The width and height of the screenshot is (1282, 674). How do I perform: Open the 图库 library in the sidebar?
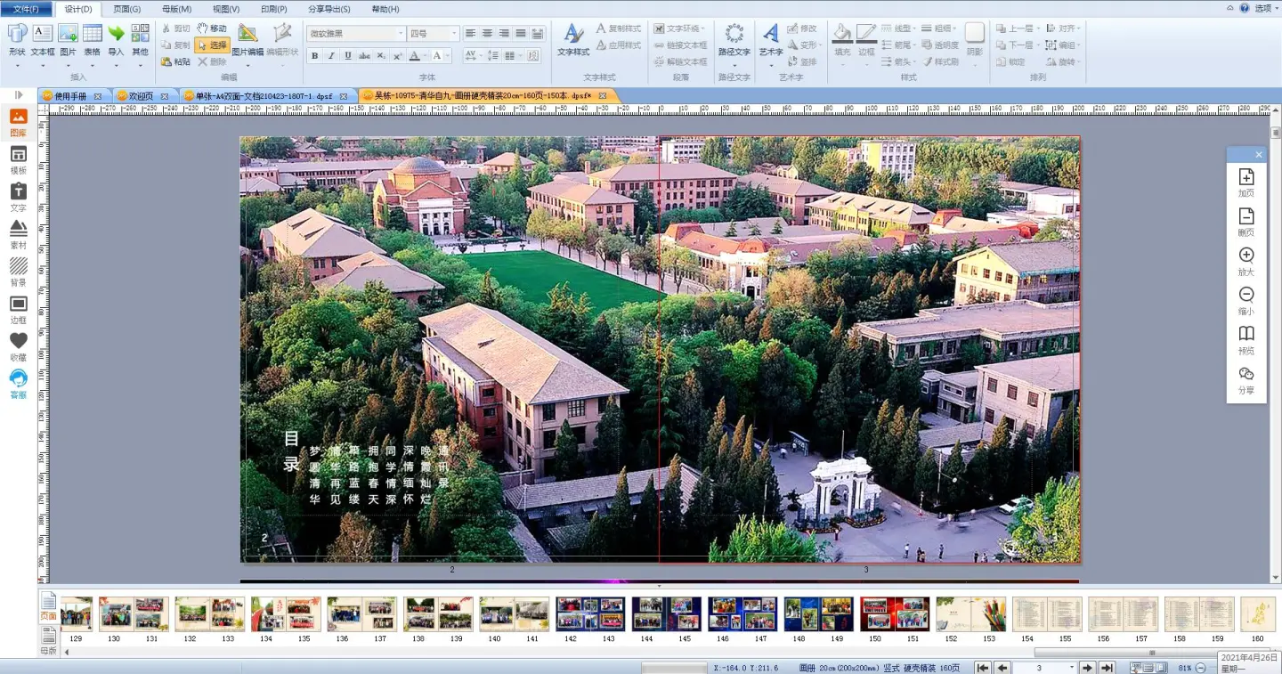(18, 123)
